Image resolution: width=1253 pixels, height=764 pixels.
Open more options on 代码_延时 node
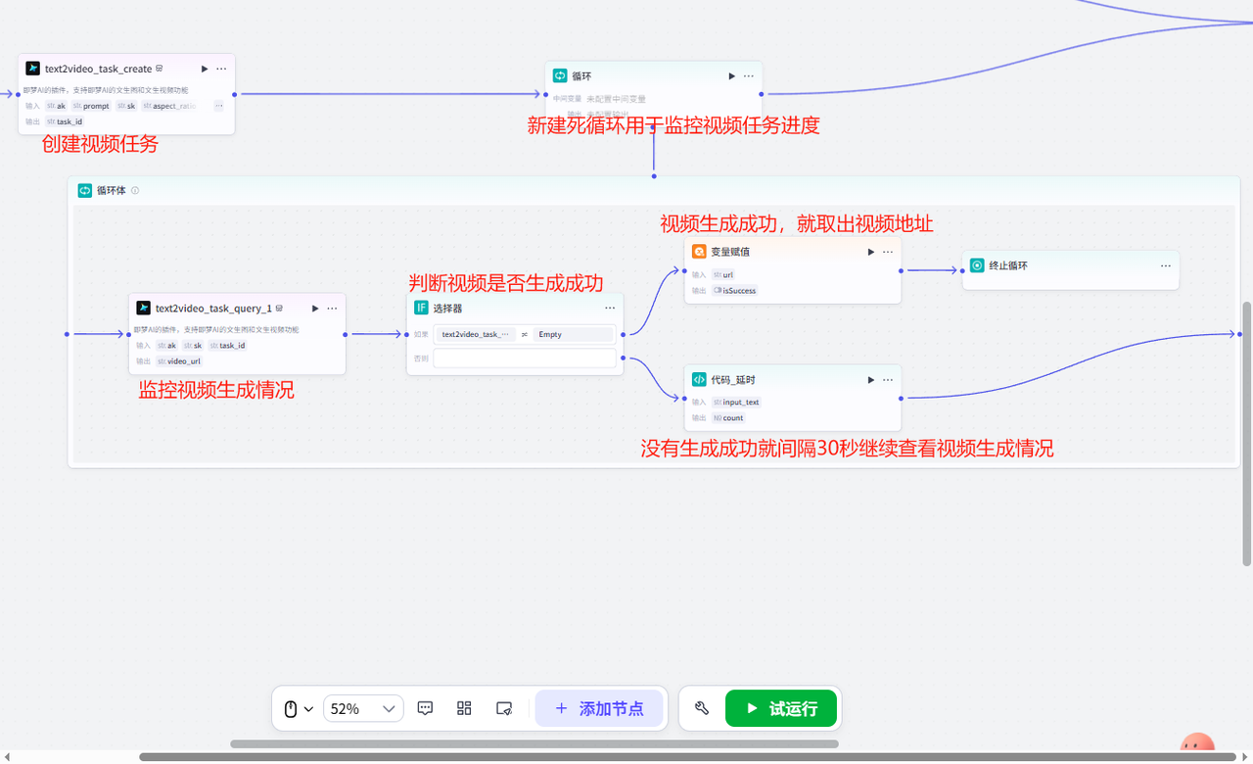pyautogui.click(x=888, y=379)
